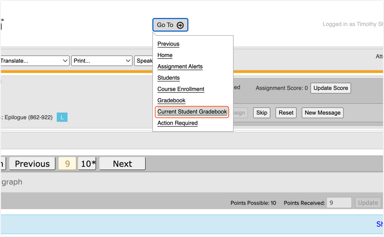Expand the Speak dropdown

pos(144,61)
